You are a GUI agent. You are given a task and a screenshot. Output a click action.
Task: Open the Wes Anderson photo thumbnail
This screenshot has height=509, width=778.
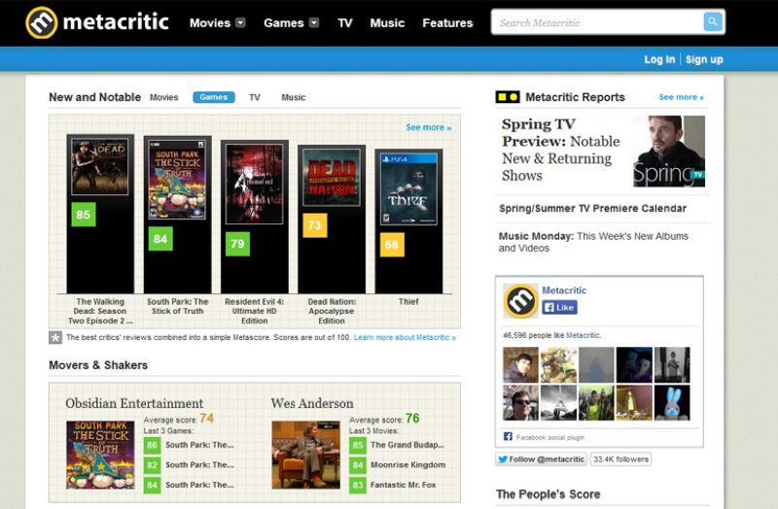305,455
